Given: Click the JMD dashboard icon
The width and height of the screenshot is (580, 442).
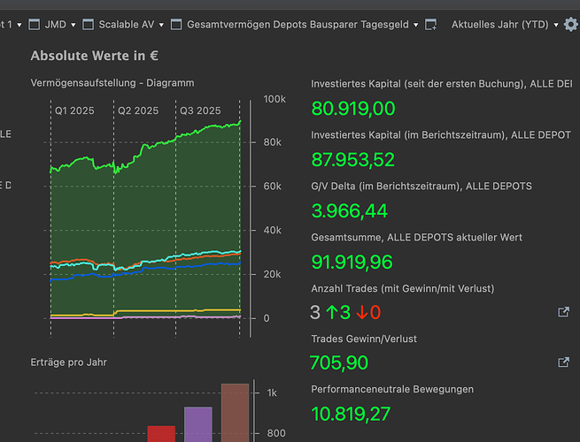Looking at the screenshot, I should [x=35, y=25].
